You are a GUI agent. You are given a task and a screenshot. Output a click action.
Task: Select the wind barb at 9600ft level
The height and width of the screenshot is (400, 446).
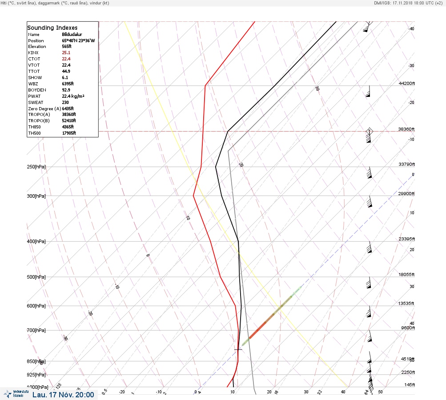370,336
